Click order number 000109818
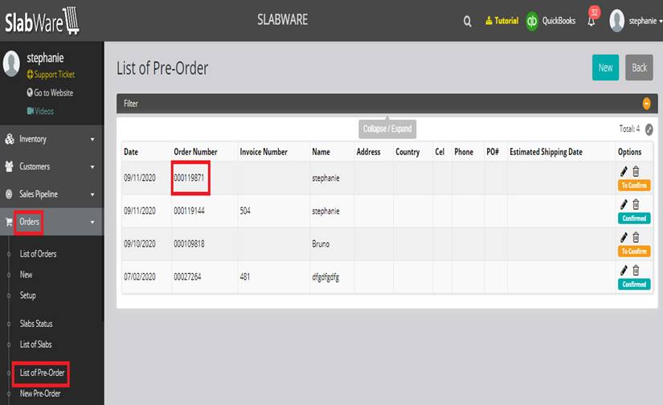663x405 pixels. (189, 243)
